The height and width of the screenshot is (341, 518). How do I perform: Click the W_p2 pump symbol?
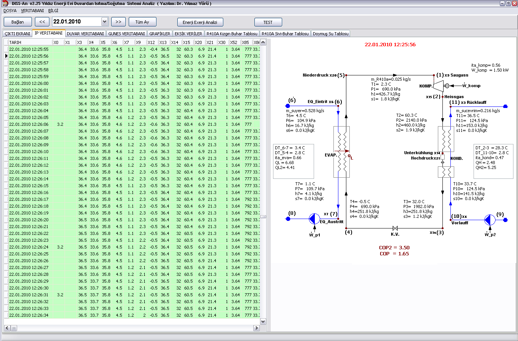tap(490, 220)
